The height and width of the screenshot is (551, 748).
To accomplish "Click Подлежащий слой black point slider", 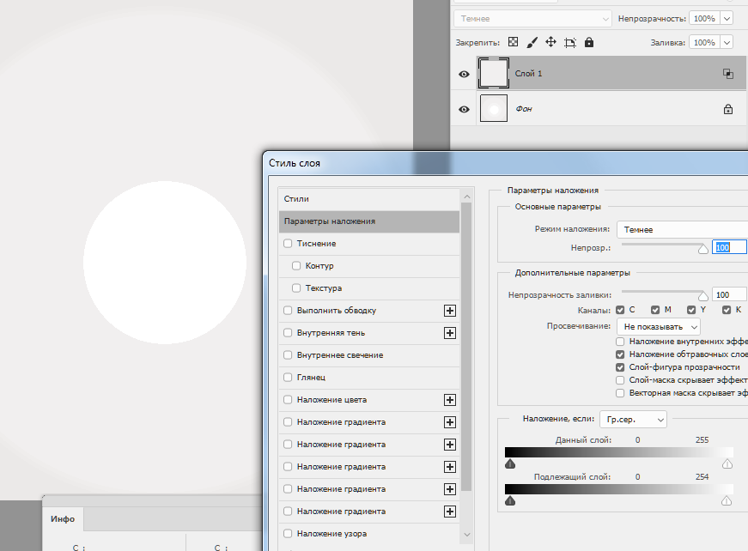I will (510, 500).
